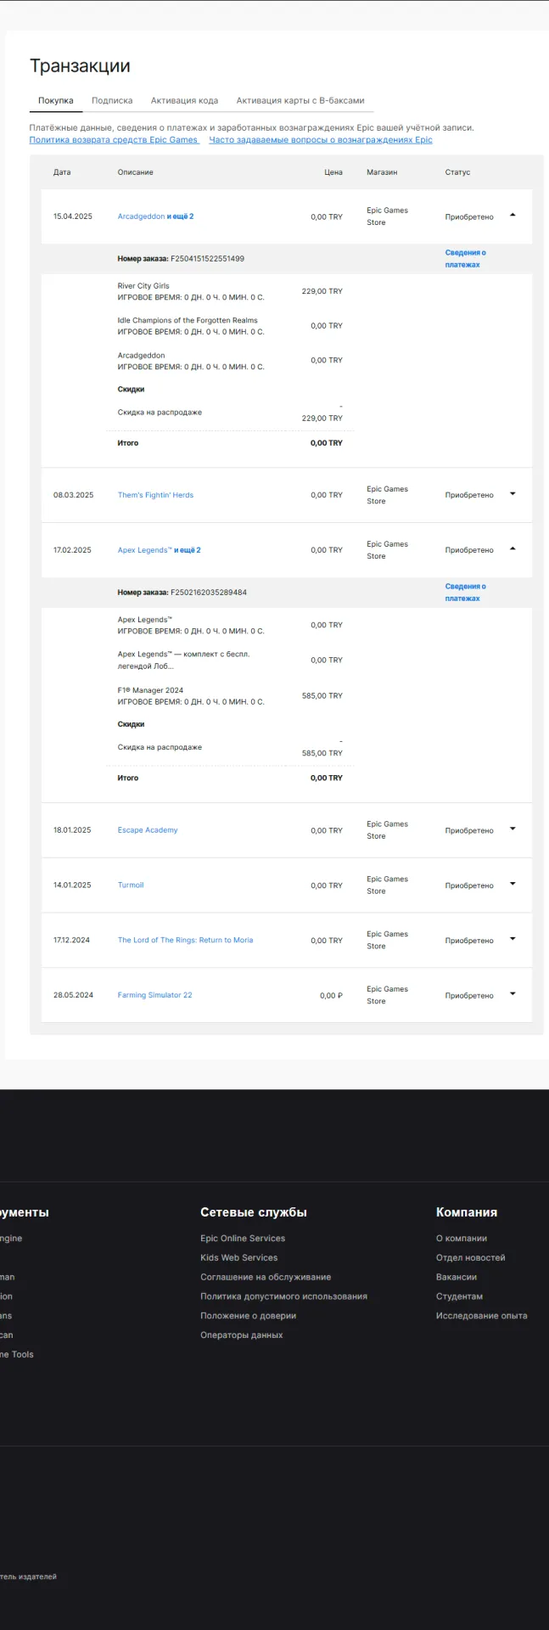Open The Lord of The Rings: Return to Moria
549x1630 pixels.
pyautogui.click(x=185, y=941)
